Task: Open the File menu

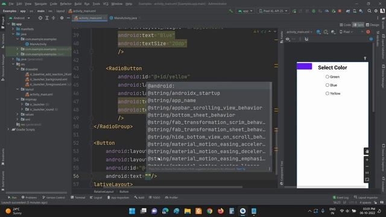Action: coord(11,4)
